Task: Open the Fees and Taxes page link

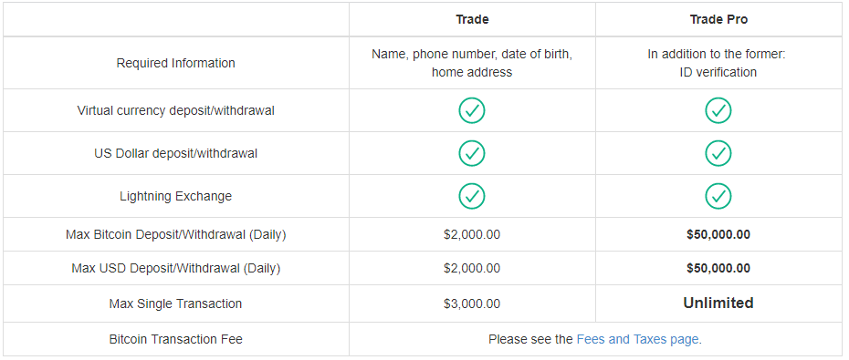Action: 639,339
